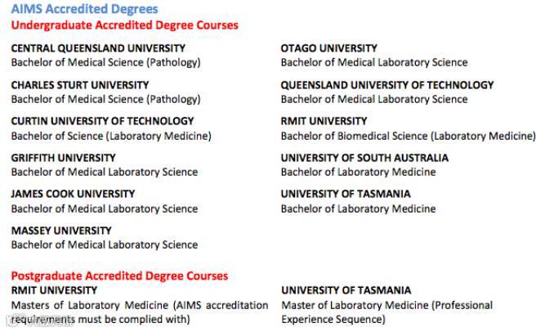Select Charles Sturt University entry
This screenshot has width=554, height=332.
pos(80,85)
